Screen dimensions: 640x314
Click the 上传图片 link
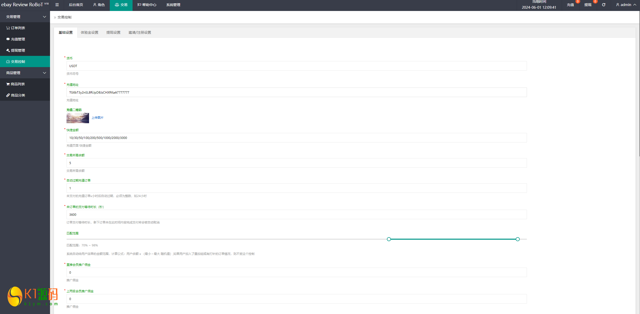click(x=97, y=118)
